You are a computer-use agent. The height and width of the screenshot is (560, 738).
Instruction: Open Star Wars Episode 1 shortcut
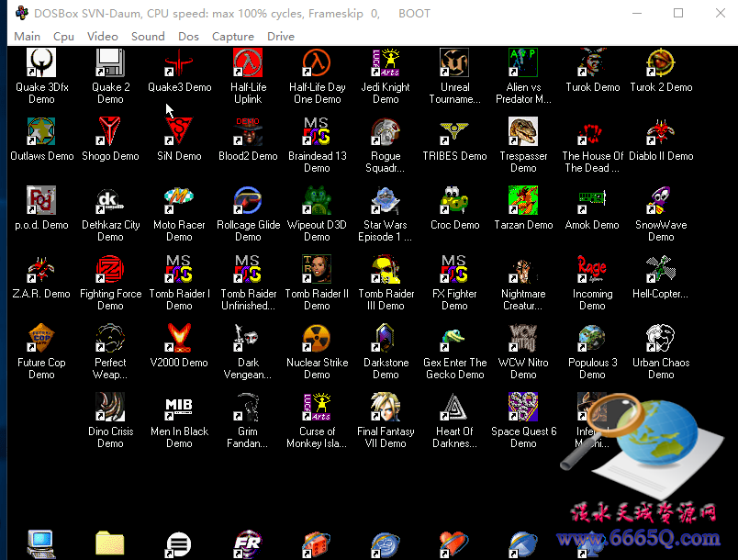point(386,200)
